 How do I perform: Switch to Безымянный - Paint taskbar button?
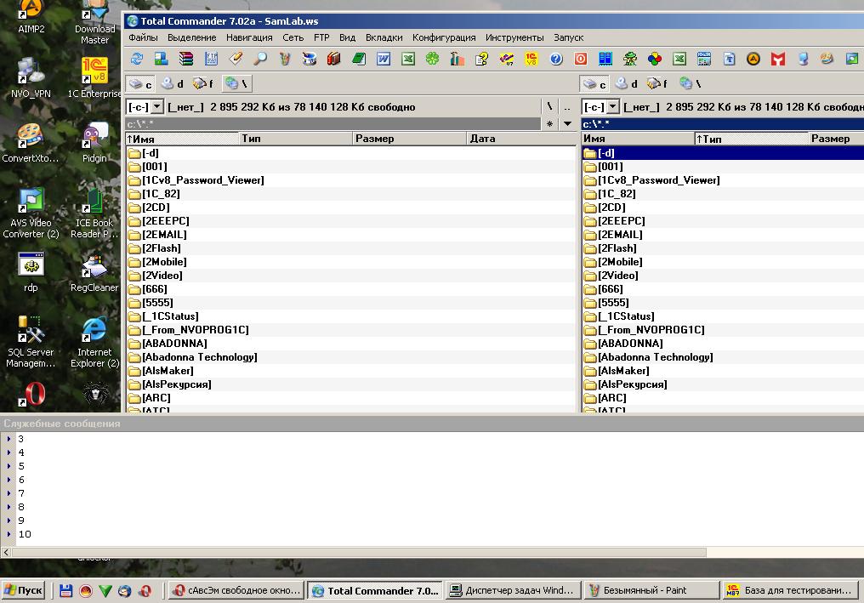click(651, 590)
